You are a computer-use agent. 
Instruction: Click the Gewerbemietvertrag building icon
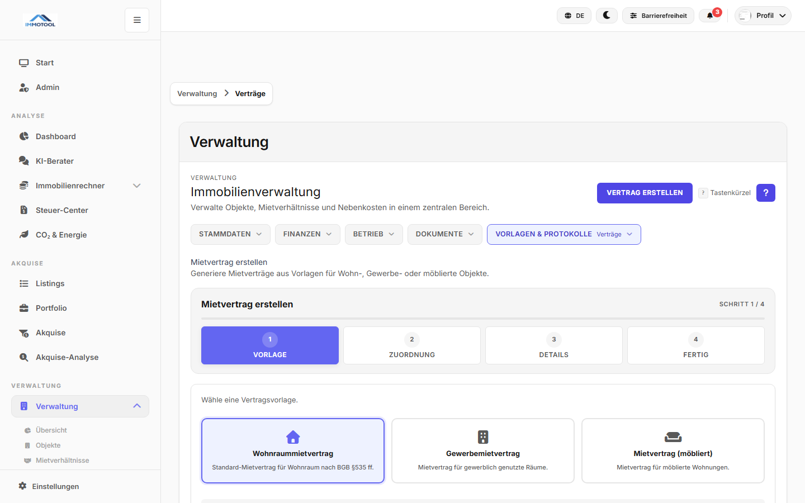[x=482, y=438]
